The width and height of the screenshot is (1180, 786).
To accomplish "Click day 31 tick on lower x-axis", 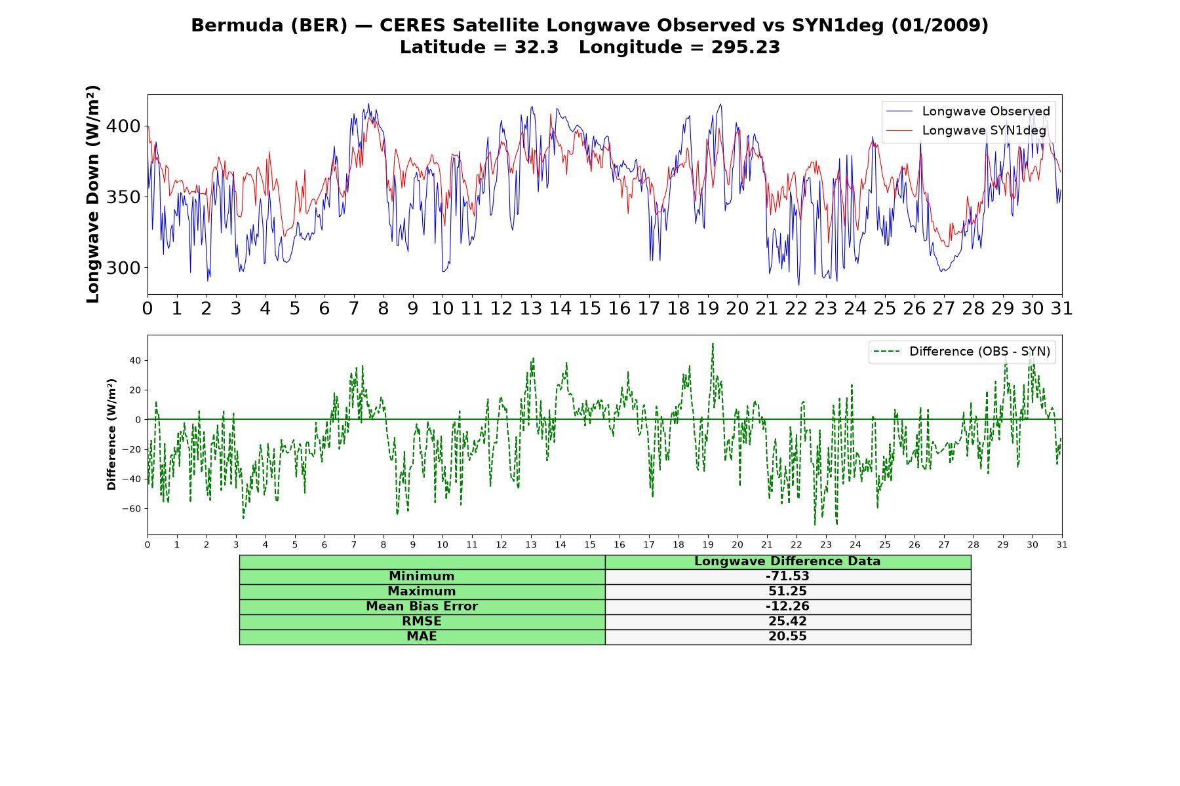I will [1062, 544].
